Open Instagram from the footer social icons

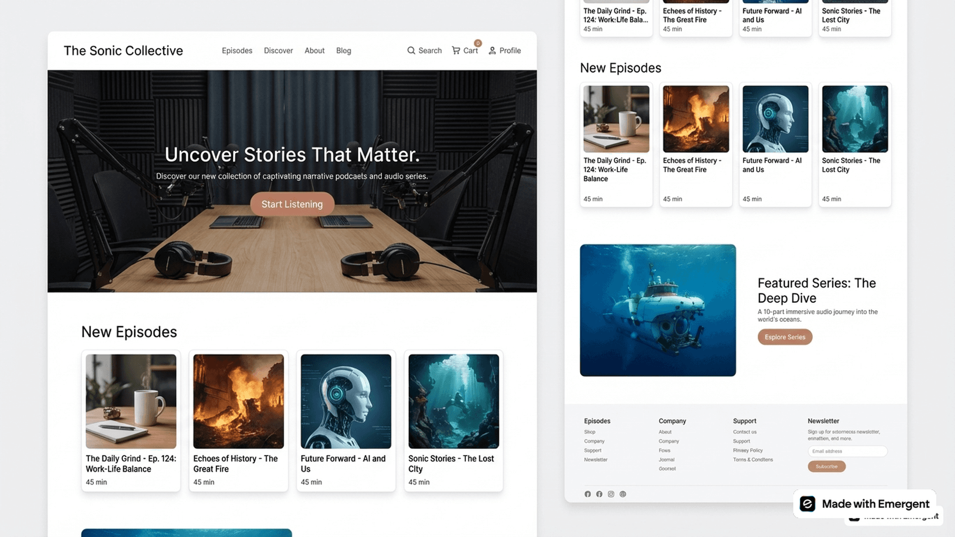611,494
